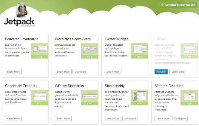Screen dimensions: 199x126
Task: Click the Free label under Stats icon
Action: (90, 57)
